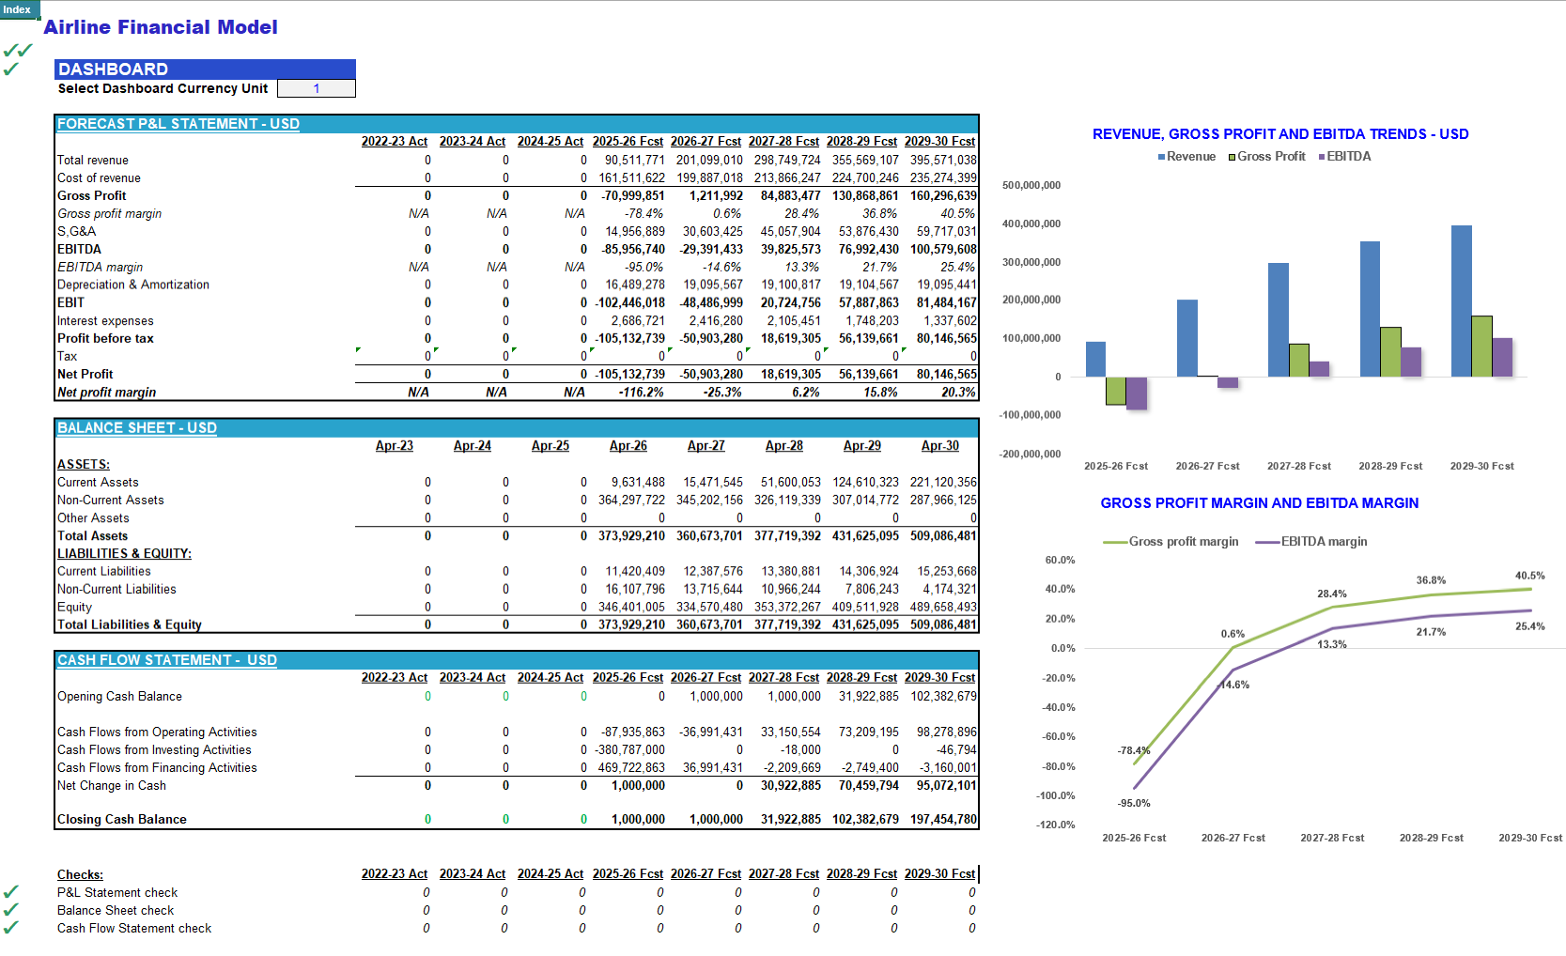
Task: Click the 2025-26 Fcst P&L column header
Action: coord(628,142)
